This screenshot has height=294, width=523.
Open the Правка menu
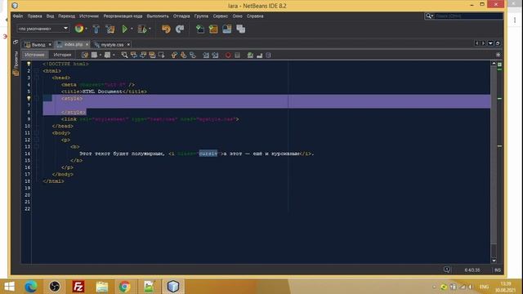[34, 16]
